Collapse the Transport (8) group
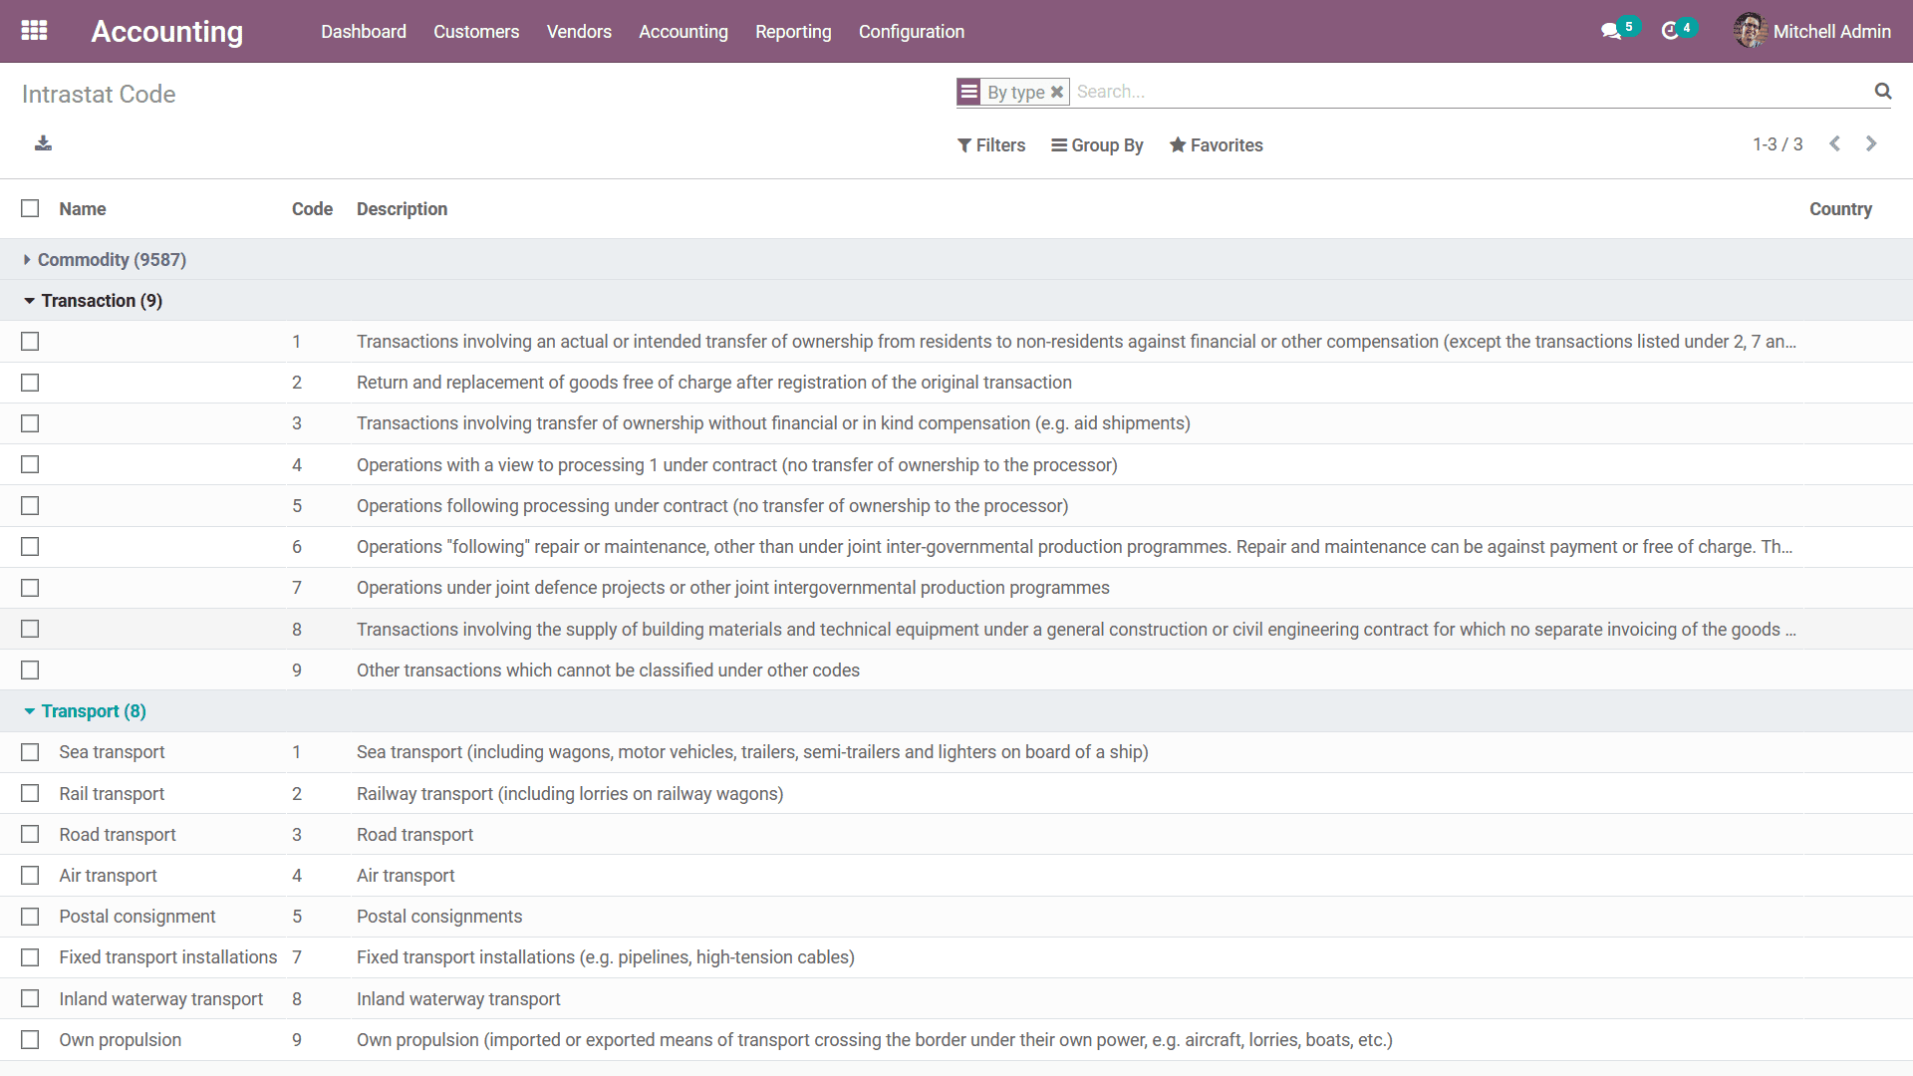Image resolution: width=1913 pixels, height=1076 pixels. point(85,711)
